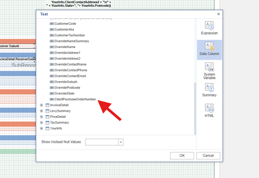
Task: Click the CustomerCode column icon
Action: click(x=52, y=24)
